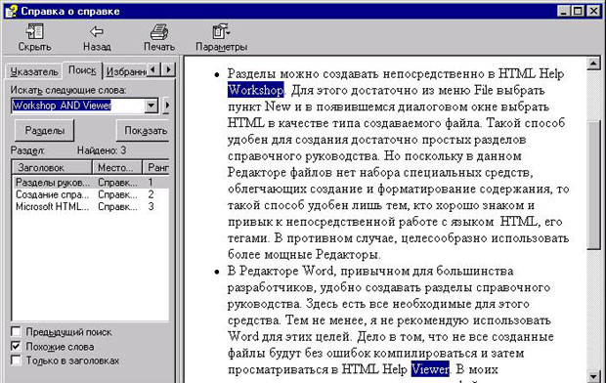Minimize the Справка о справке window

[x=564, y=11]
